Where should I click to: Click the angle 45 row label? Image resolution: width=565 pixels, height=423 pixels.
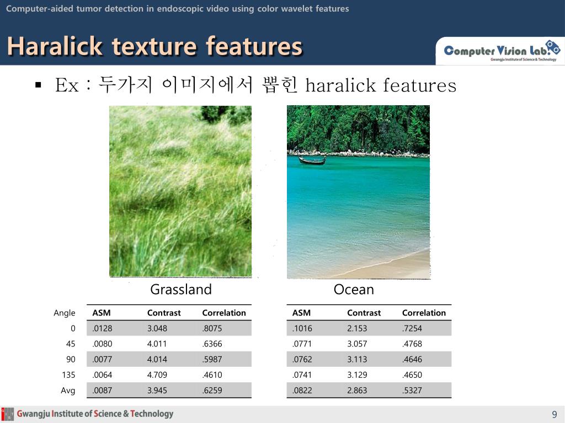tap(71, 344)
